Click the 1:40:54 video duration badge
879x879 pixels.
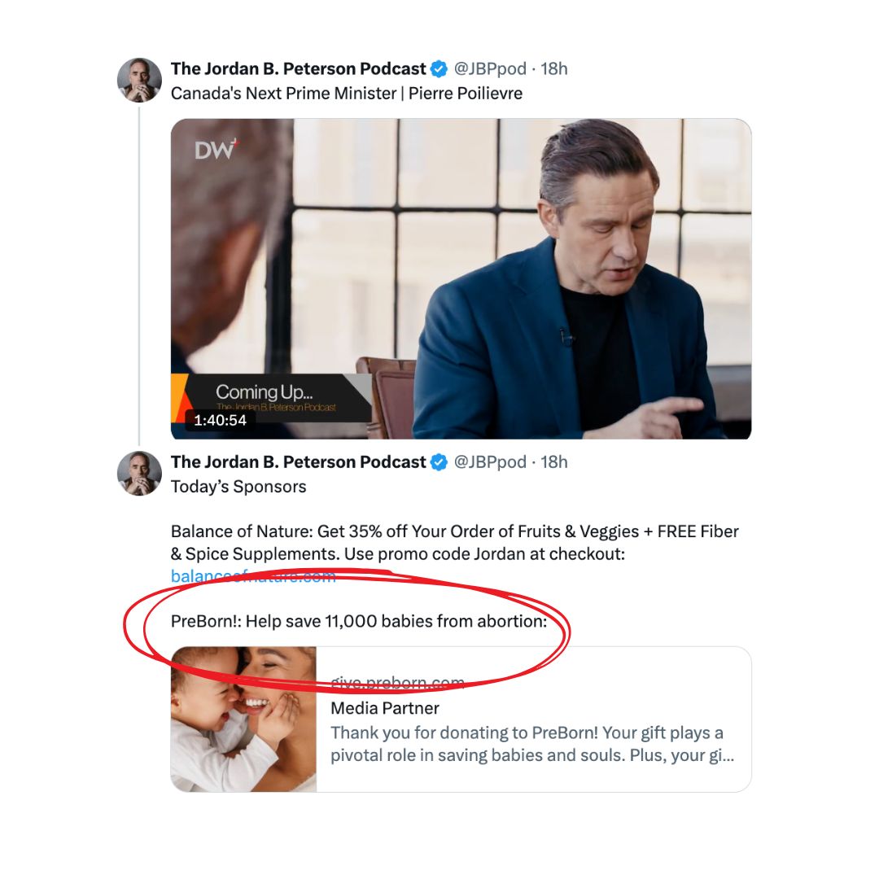click(220, 420)
